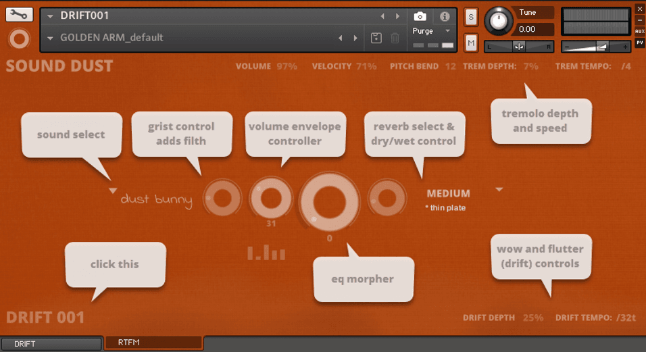Open the Purge dropdown menu

point(447,31)
